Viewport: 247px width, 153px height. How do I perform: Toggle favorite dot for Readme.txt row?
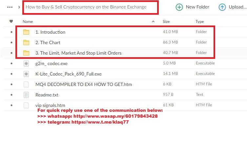pyautogui.click(x=11, y=95)
